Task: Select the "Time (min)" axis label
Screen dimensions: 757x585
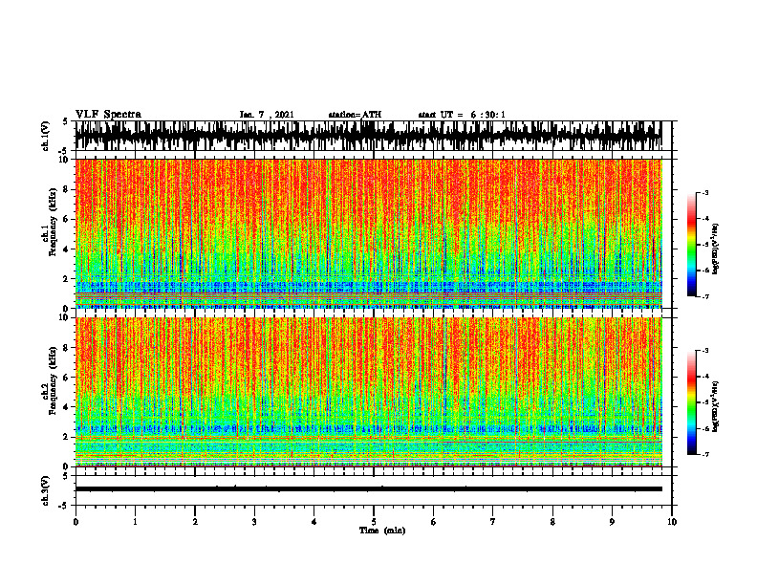Action: pyautogui.click(x=382, y=531)
